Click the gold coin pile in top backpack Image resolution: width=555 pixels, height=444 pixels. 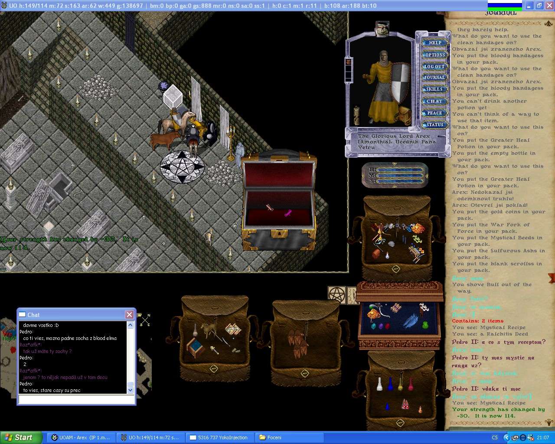(x=418, y=228)
